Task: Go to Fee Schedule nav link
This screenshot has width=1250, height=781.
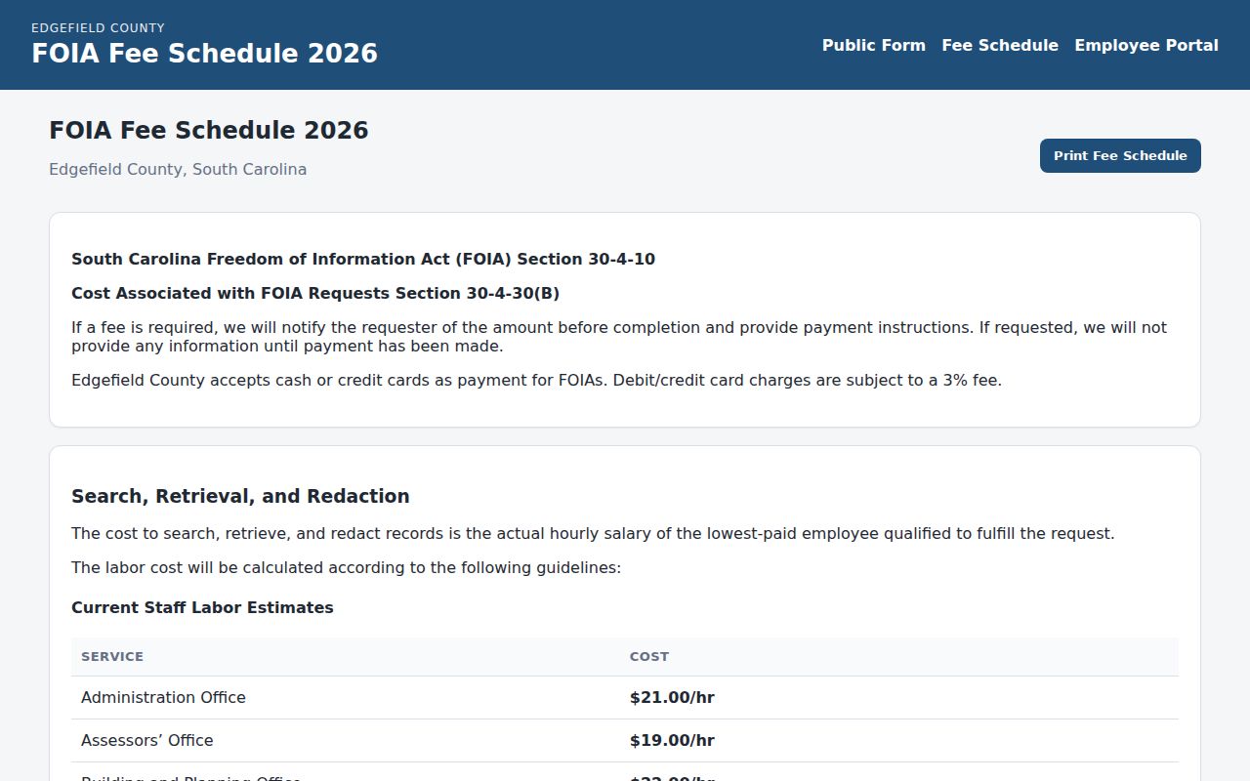Action: [x=1000, y=45]
